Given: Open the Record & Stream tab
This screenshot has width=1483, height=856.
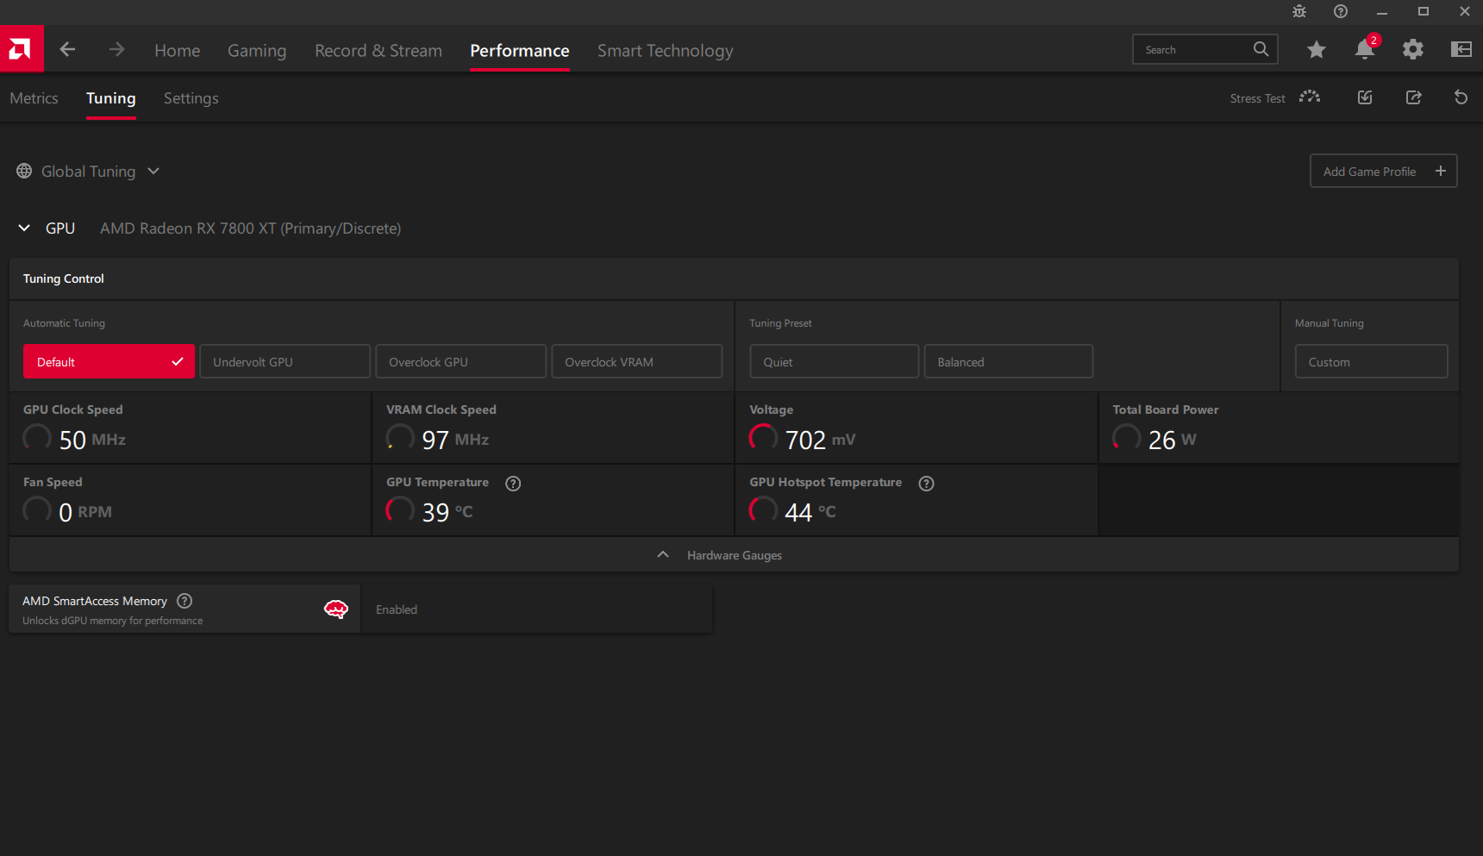Looking at the screenshot, I should click(379, 51).
